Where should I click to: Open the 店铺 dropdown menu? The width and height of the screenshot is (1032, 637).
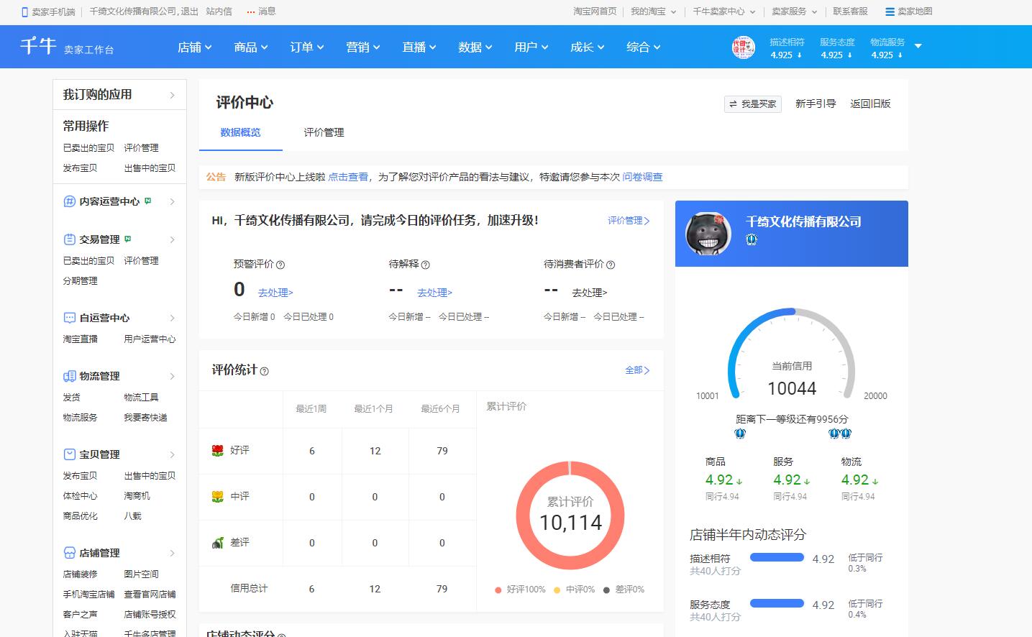[194, 47]
